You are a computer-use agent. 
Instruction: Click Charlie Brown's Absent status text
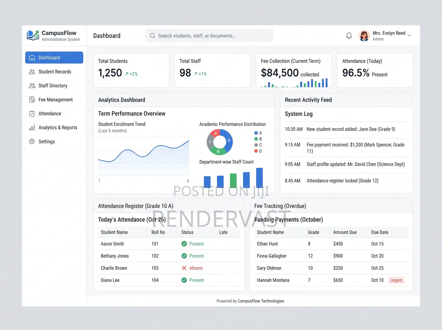[x=196, y=268]
